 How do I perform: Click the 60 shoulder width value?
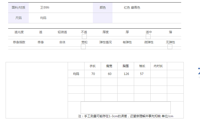point(110,74)
